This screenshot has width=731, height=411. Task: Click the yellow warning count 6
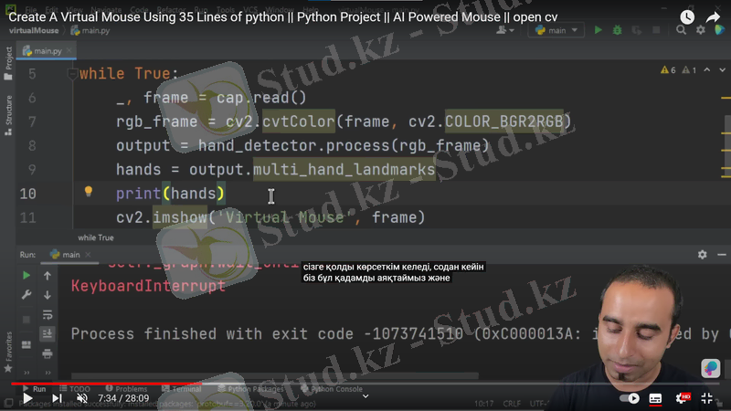click(668, 70)
